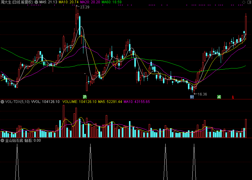
Task: Expand the VOL-TDX indicator settings arrow
Action: [x=2, y=102]
